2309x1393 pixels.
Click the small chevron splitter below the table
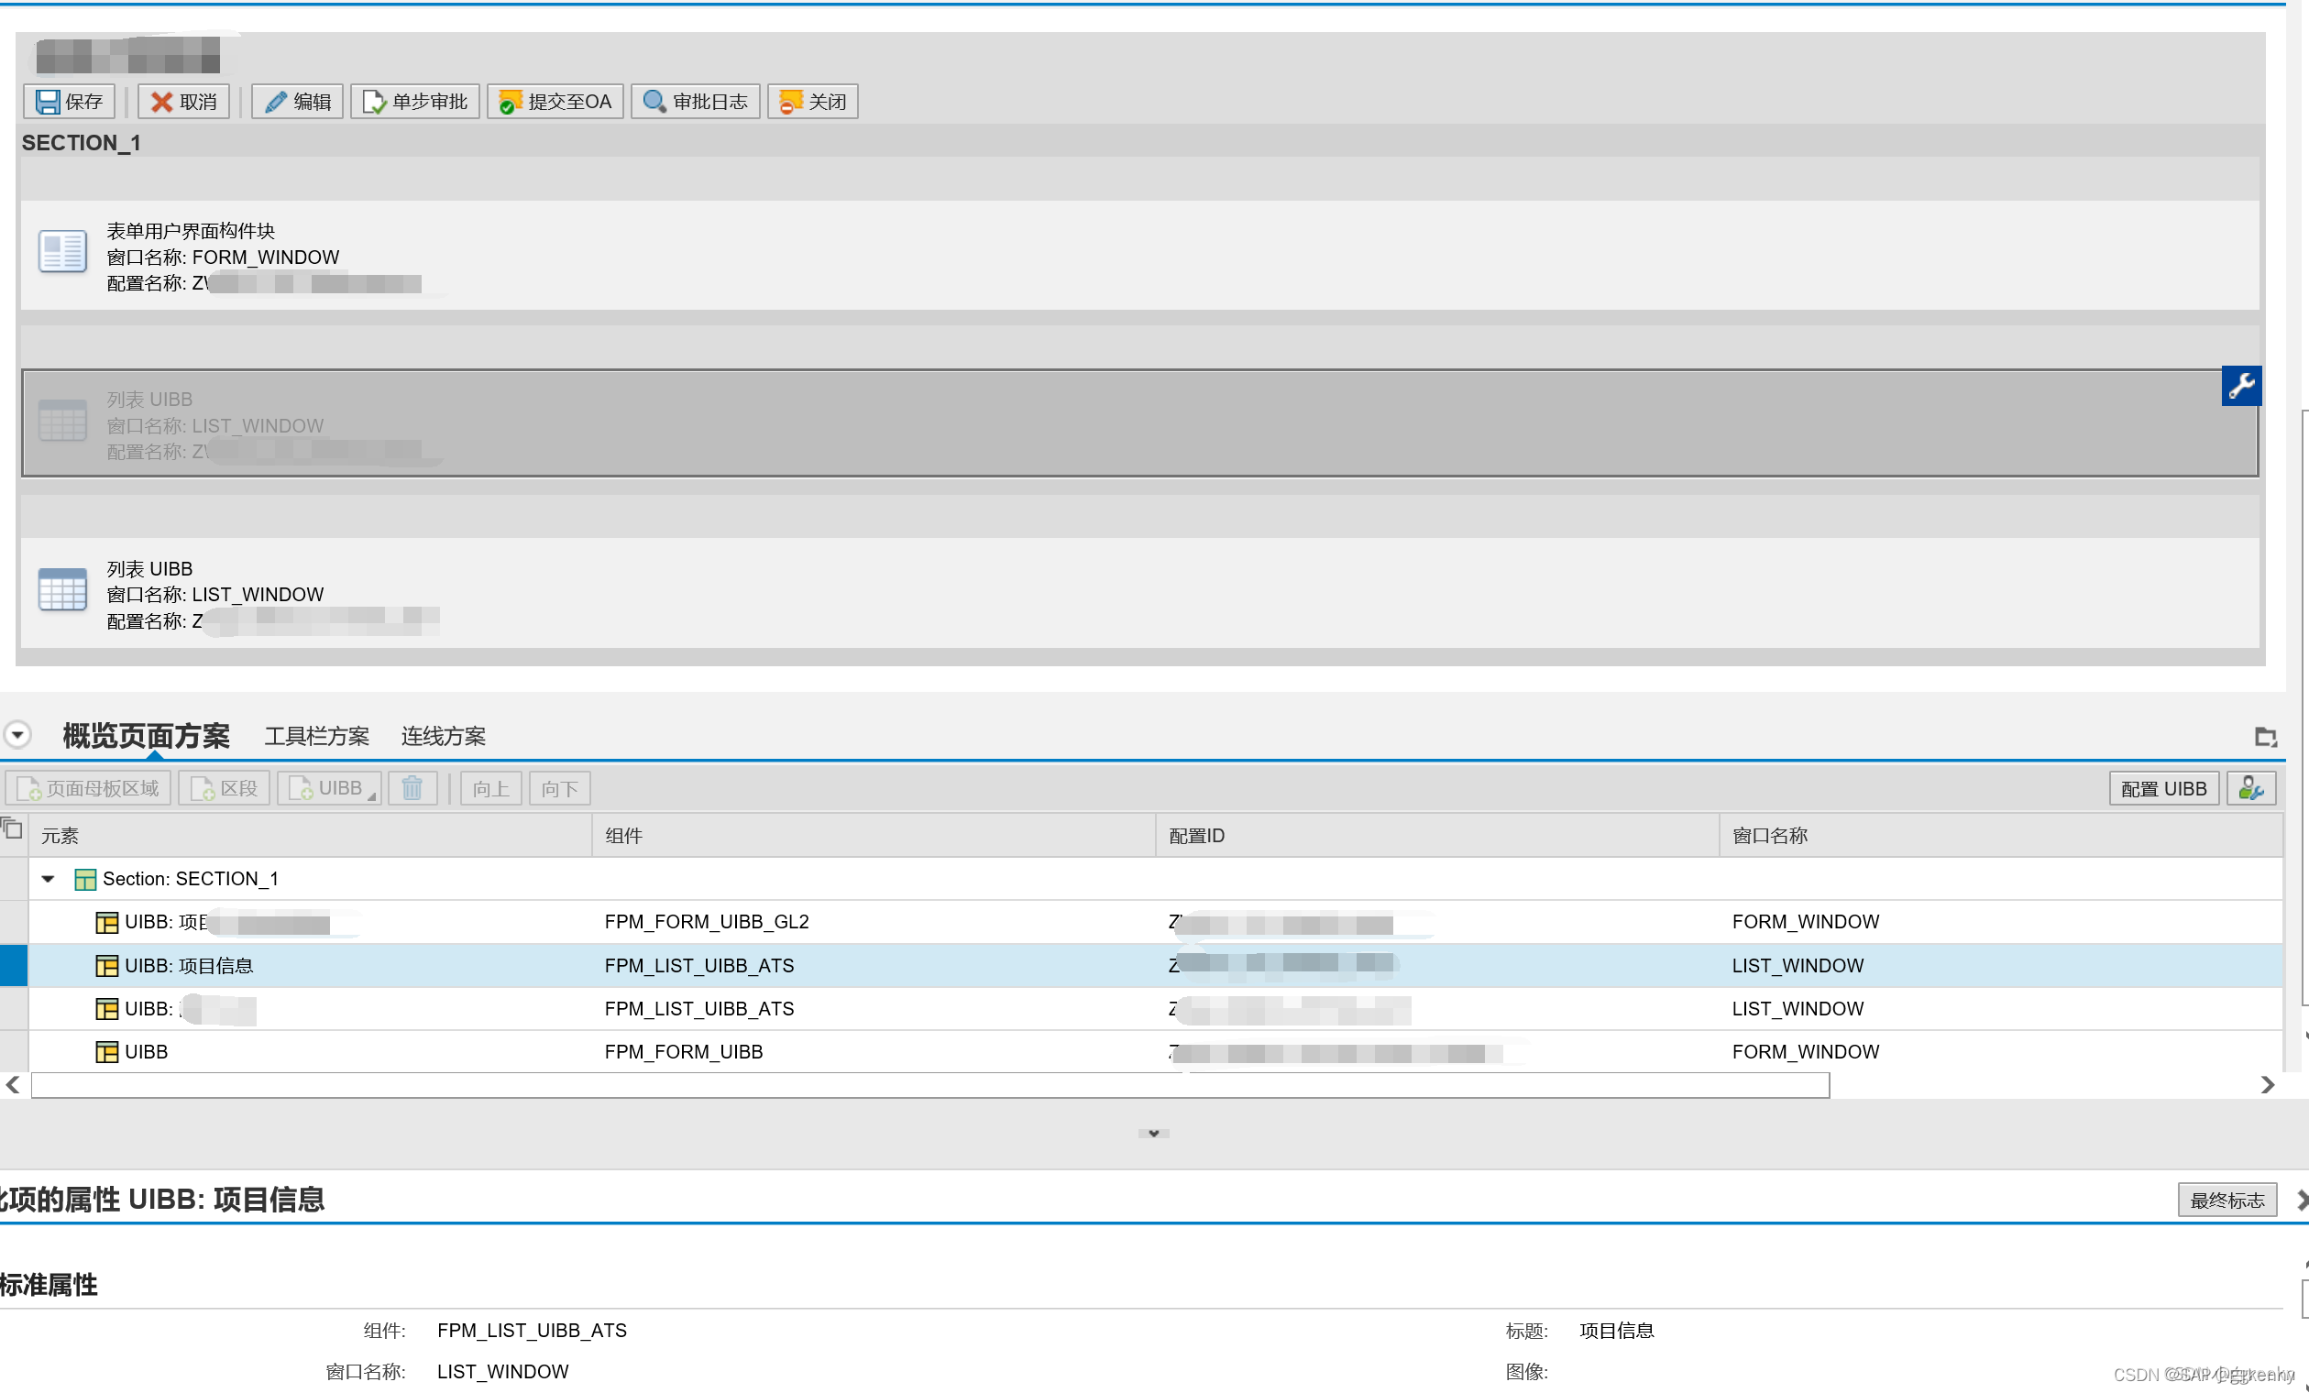pos(1153,1134)
